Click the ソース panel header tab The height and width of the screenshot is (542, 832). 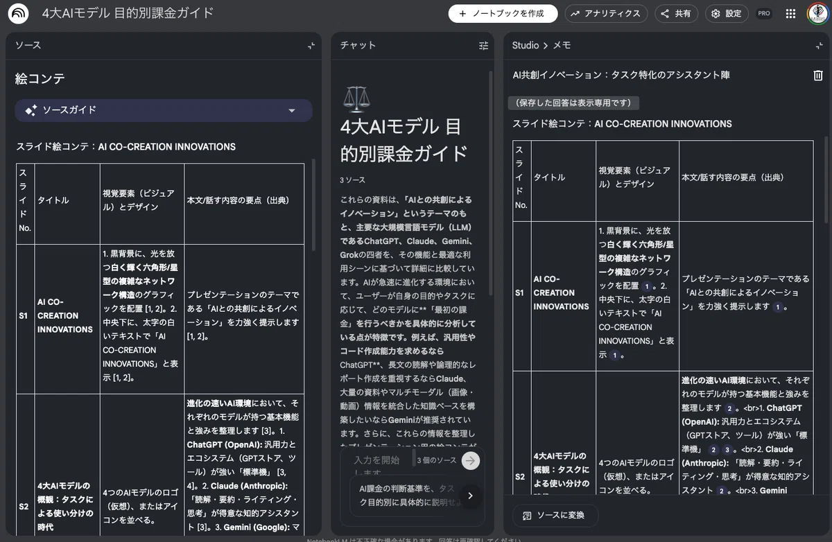tap(28, 45)
